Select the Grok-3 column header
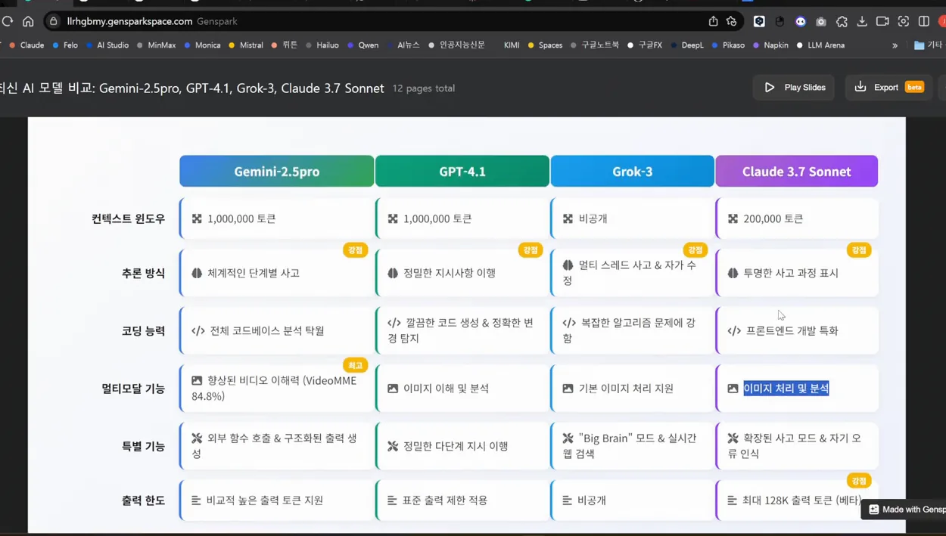Viewport: 946px width, 536px height. click(x=633, y=171)
